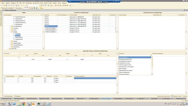This screenshot has height=106, width=188.
Task: Click the Print toolbar icon
Action: coord(16,5)
